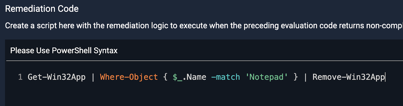
Task: Click the 'Notepad' string literal
Action: pyautogui.click(x=266, y=77)
